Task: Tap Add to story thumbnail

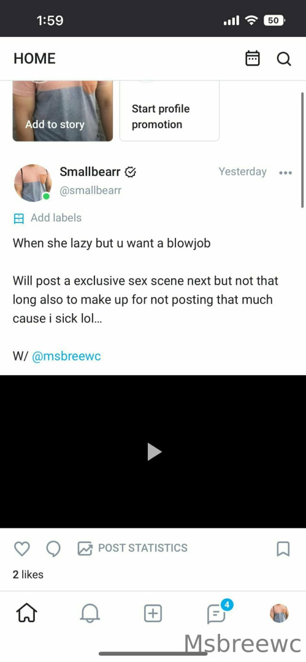Action: point(63,110)
